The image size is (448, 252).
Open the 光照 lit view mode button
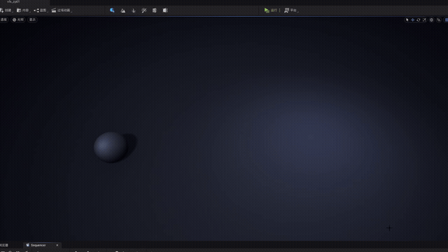pyautogui.click(x=18, y=20)
